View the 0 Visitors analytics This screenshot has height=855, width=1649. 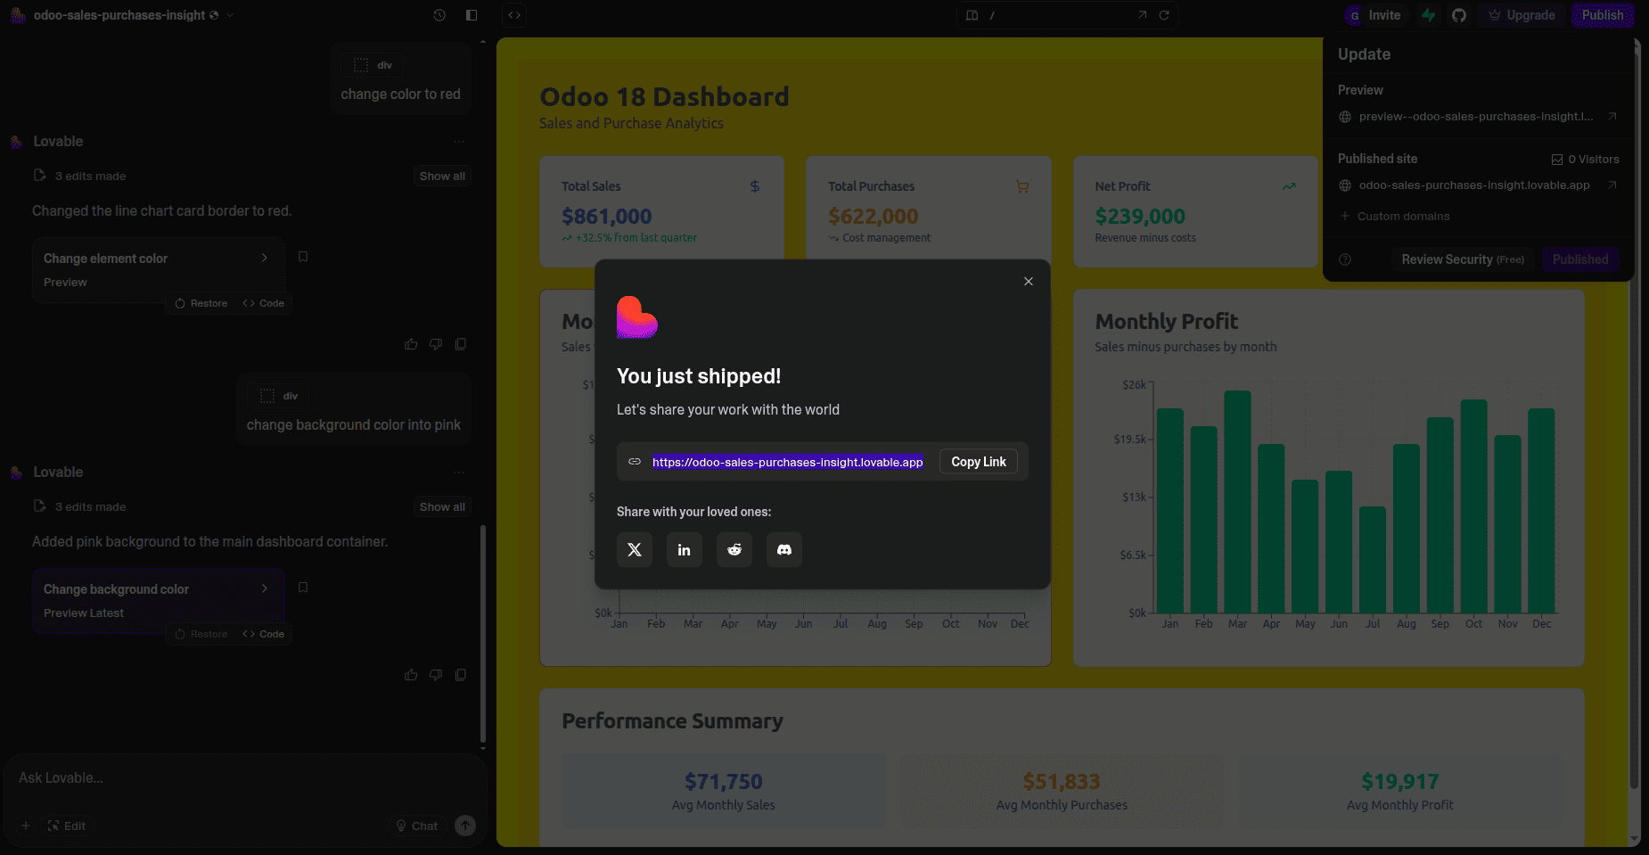click(x=1586, y=160)
